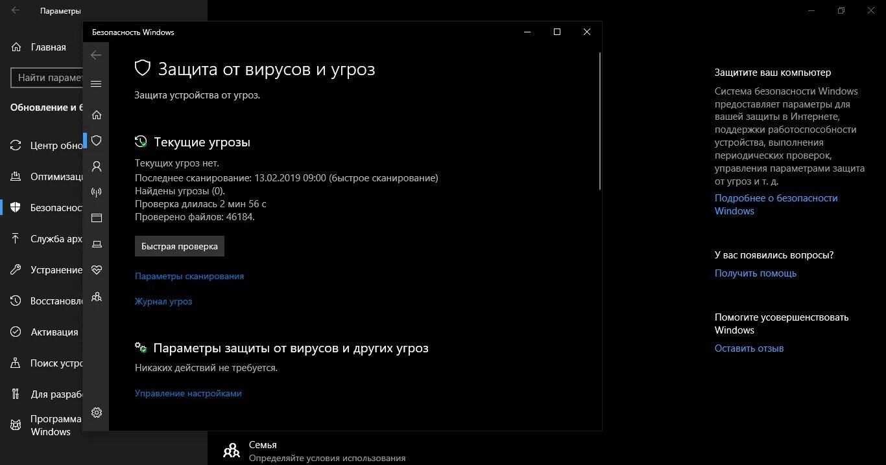886x465 pixels.
Task: Open family options icon in sidebar
Action: (97, 297)
